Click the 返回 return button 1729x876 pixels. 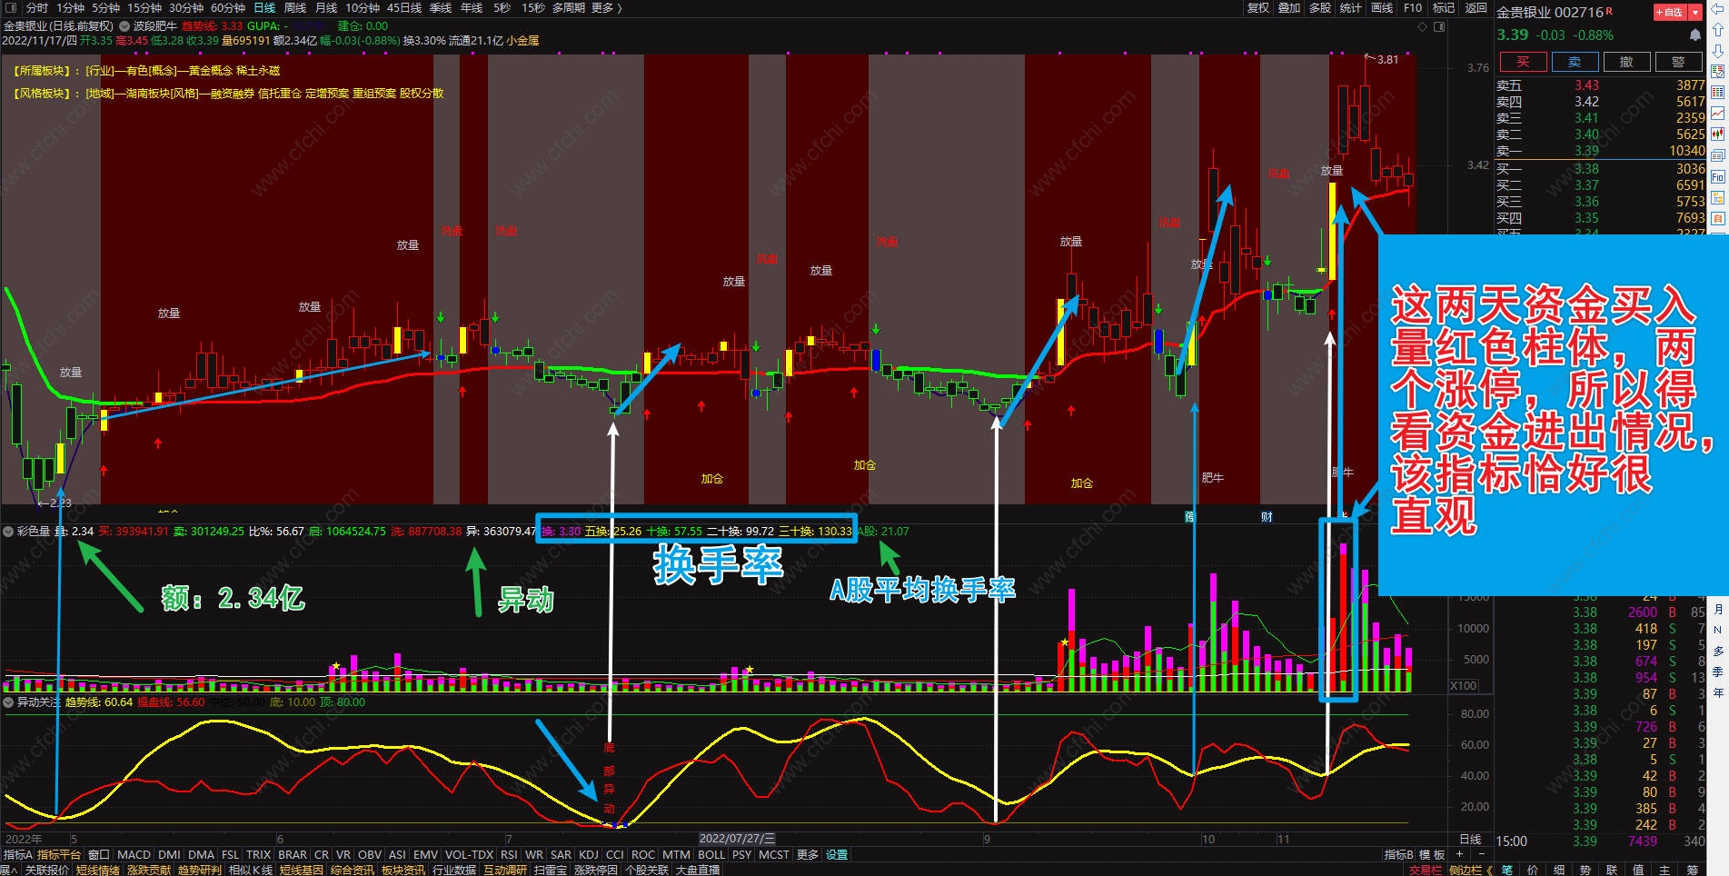pyautogui.click(x=1476, y=8)
